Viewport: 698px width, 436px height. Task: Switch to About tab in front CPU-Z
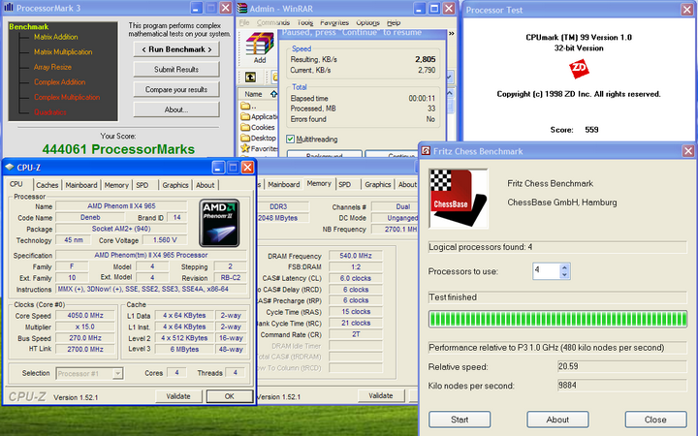(x=205, y=185)
